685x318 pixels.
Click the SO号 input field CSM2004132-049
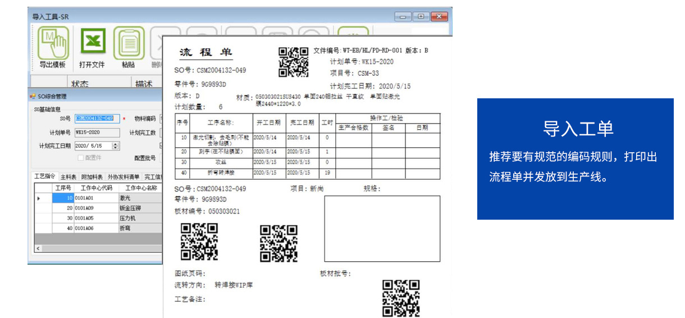(97, 119)
